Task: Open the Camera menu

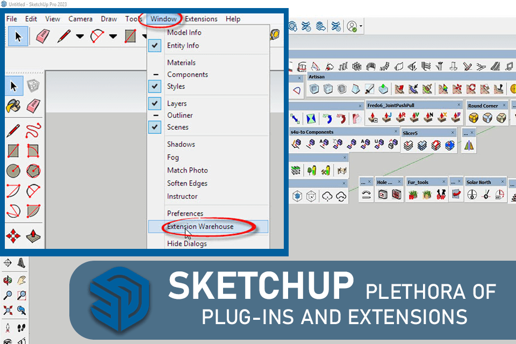Action: 80,19
